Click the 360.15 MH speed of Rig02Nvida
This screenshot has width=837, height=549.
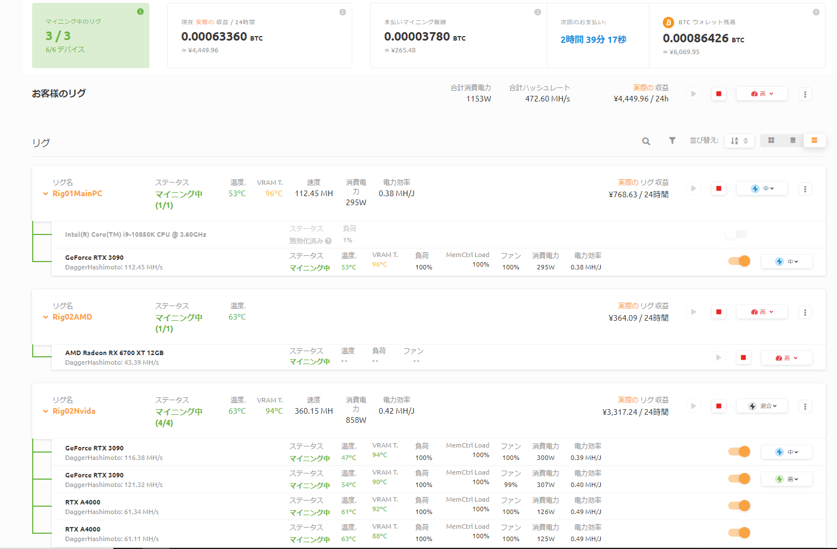coord(314,411)
